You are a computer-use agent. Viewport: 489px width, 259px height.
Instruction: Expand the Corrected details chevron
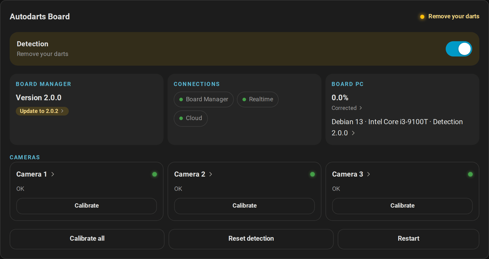tap(361, 108)
